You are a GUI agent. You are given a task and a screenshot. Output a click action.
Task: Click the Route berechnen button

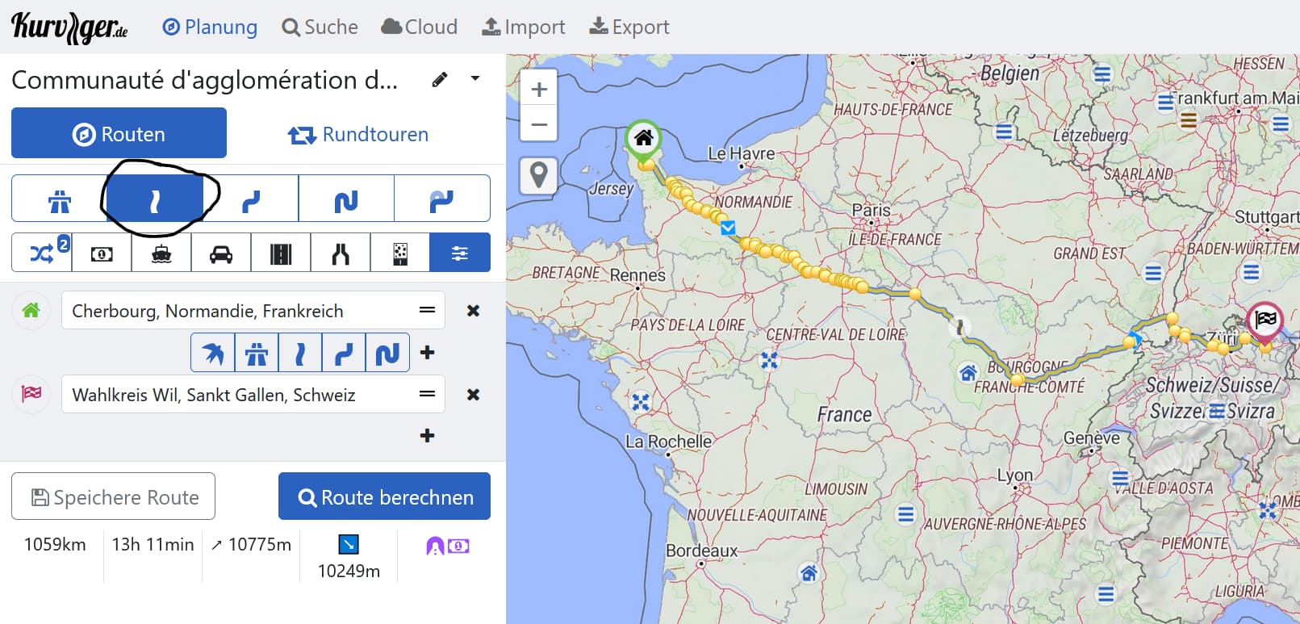pyautogui.click(x=384, y=496)
